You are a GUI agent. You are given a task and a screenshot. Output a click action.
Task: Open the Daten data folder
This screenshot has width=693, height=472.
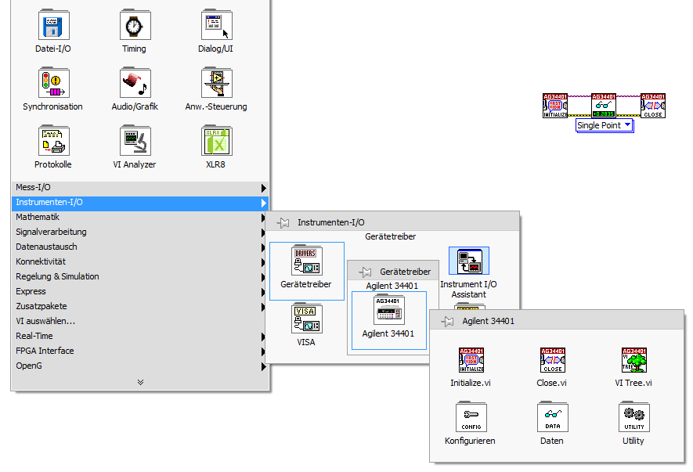point(553,416)
